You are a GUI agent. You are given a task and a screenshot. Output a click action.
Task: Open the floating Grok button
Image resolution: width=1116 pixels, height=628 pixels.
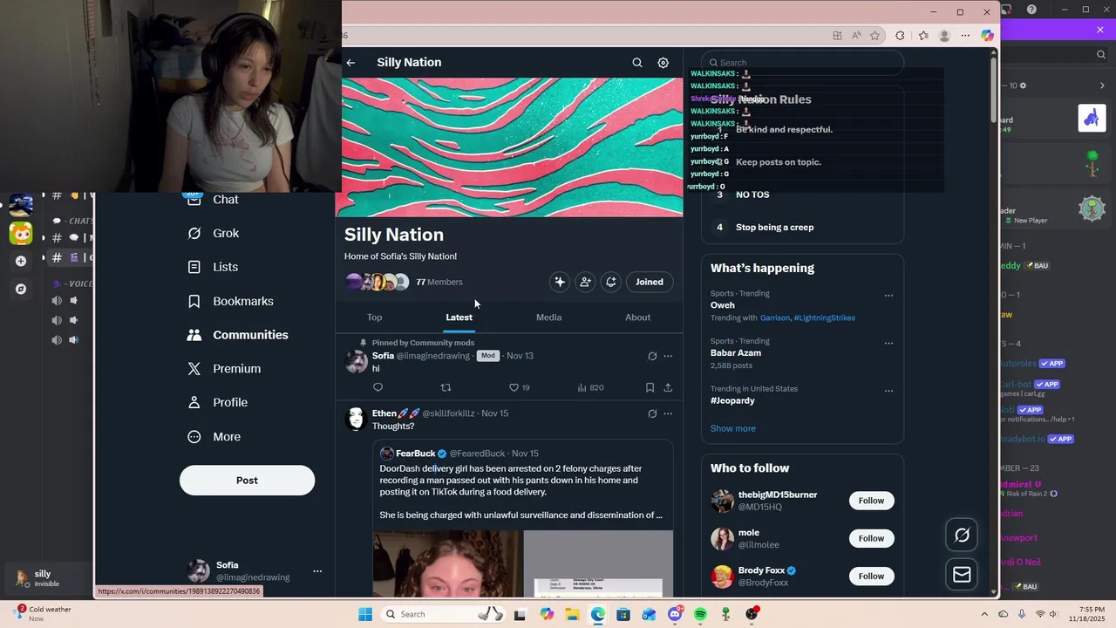[x=962, y=536]
